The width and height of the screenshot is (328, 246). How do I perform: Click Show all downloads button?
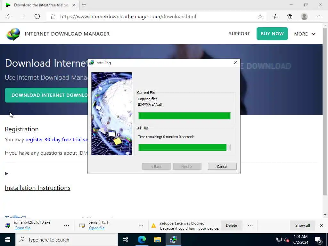(302, 225)
